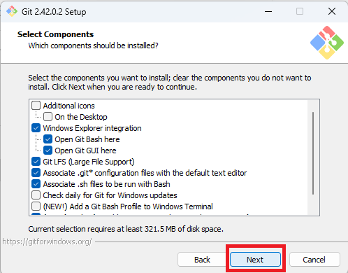Minimize the Git Setup window
Viewport: 348px width, 273px height.
(x=268, y=11)
